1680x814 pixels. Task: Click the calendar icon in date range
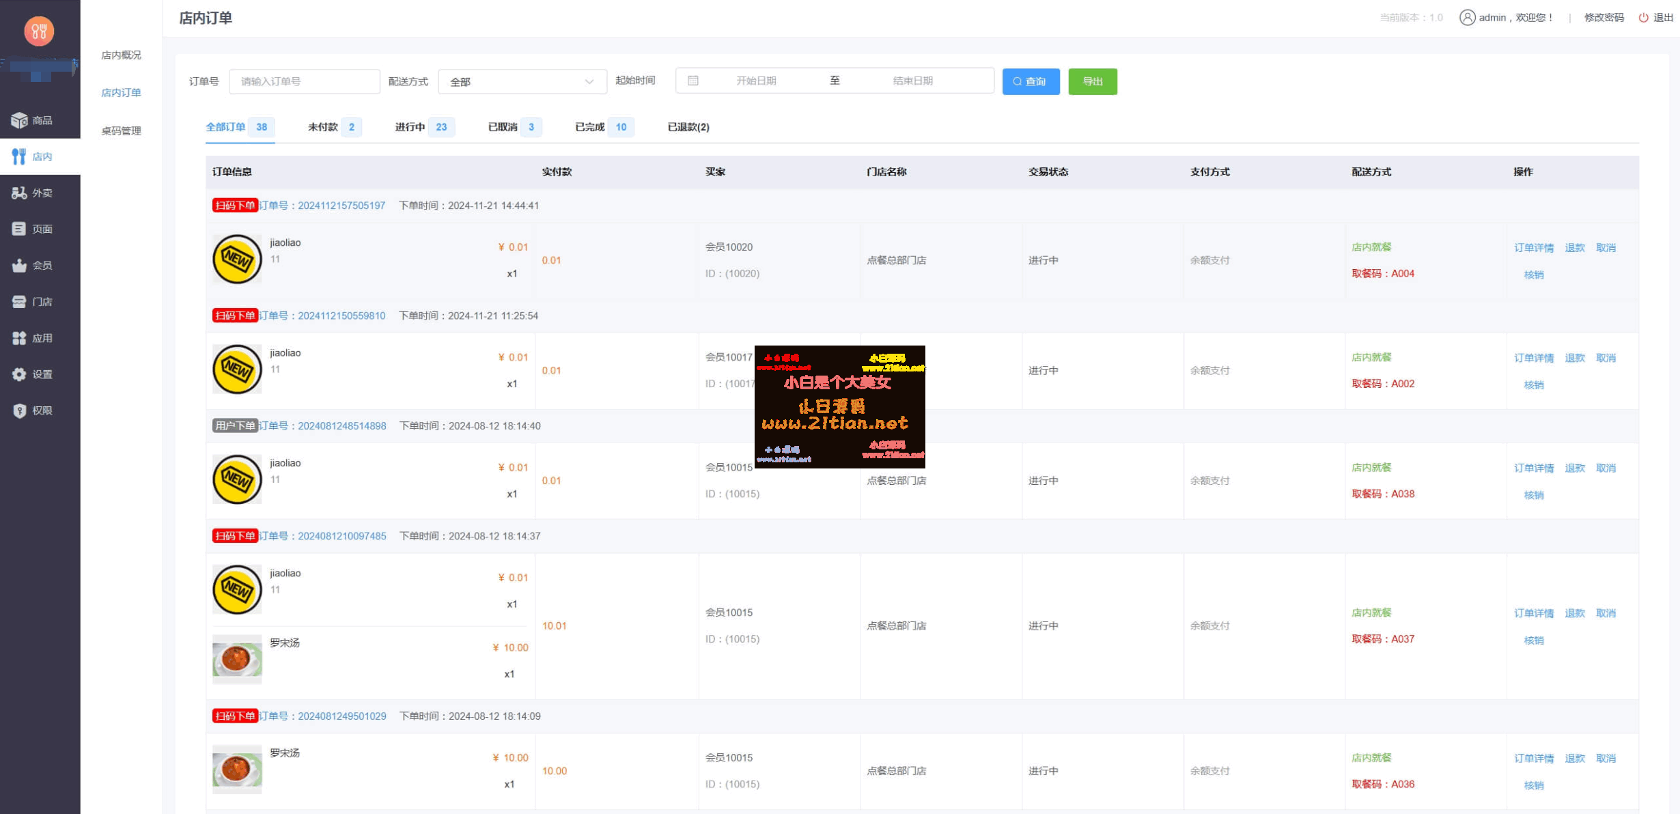pyautogui.click(x=693, y=81)
